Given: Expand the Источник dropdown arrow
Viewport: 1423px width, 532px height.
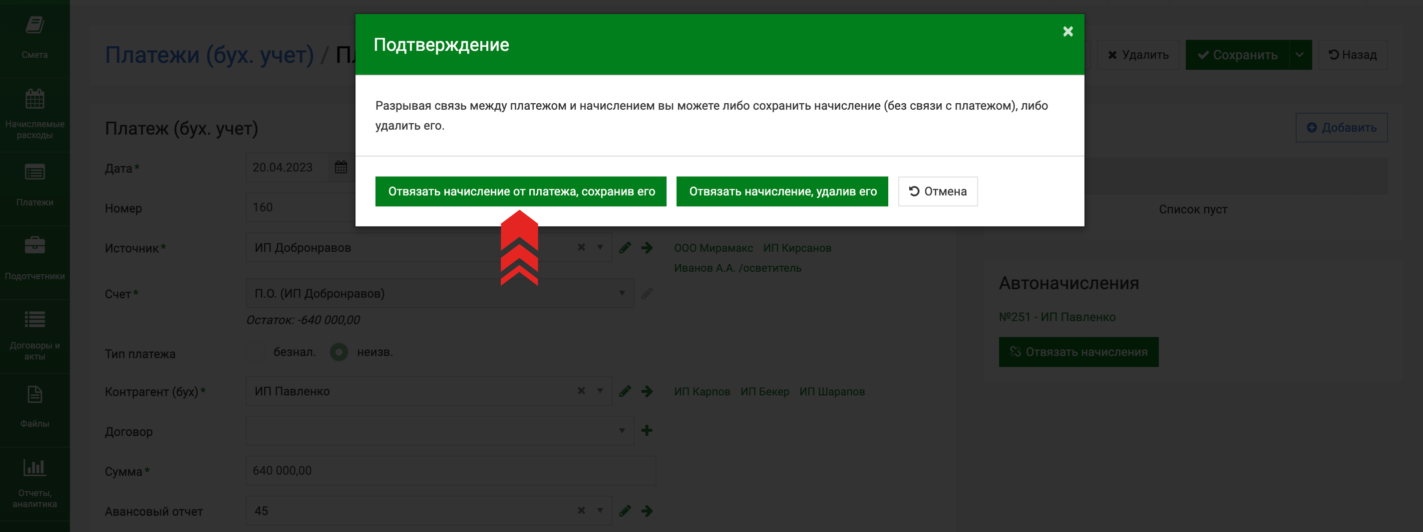Looking at the screenshot, I should pos(600,247).
